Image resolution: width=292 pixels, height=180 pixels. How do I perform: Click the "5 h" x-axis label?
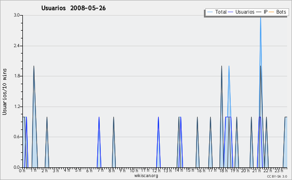78,170
